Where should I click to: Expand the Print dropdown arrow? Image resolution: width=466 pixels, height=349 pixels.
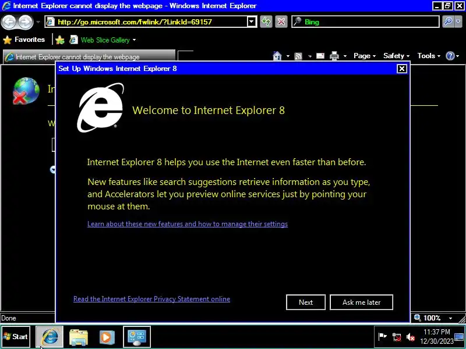click(x=345, y=56)
